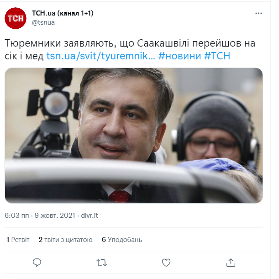Viewport: 279px width, 279px height.
Task: Click the #новини hashtag
Action: coord(179,56)
